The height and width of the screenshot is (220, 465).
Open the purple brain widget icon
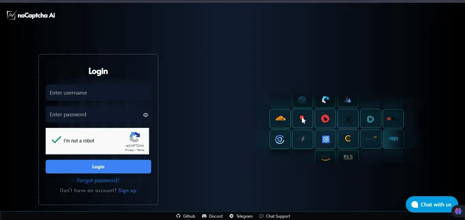pos(458,211)
